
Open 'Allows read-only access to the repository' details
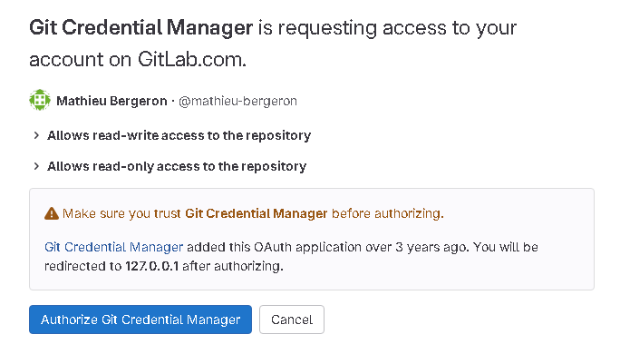[177, 166]
